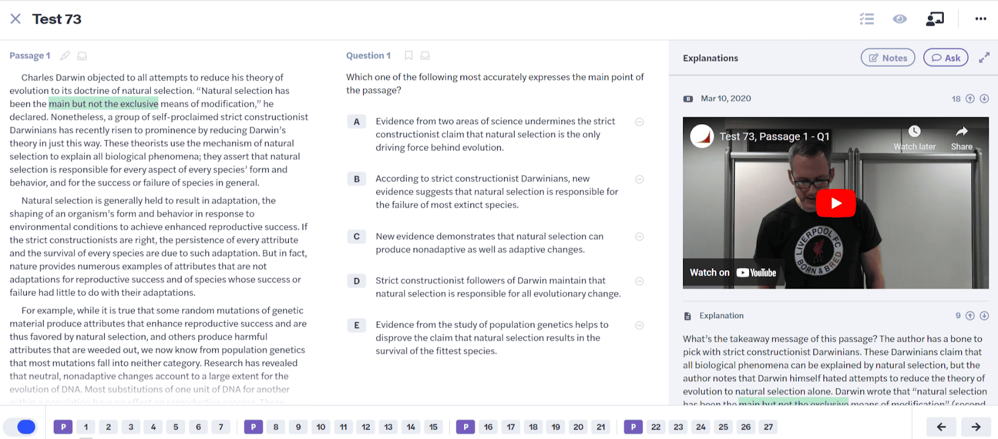The width and height of the screenshot is (998, 439).
Task: Click the vote count 18 on video explanation
Action: click(x=956, y=99)
